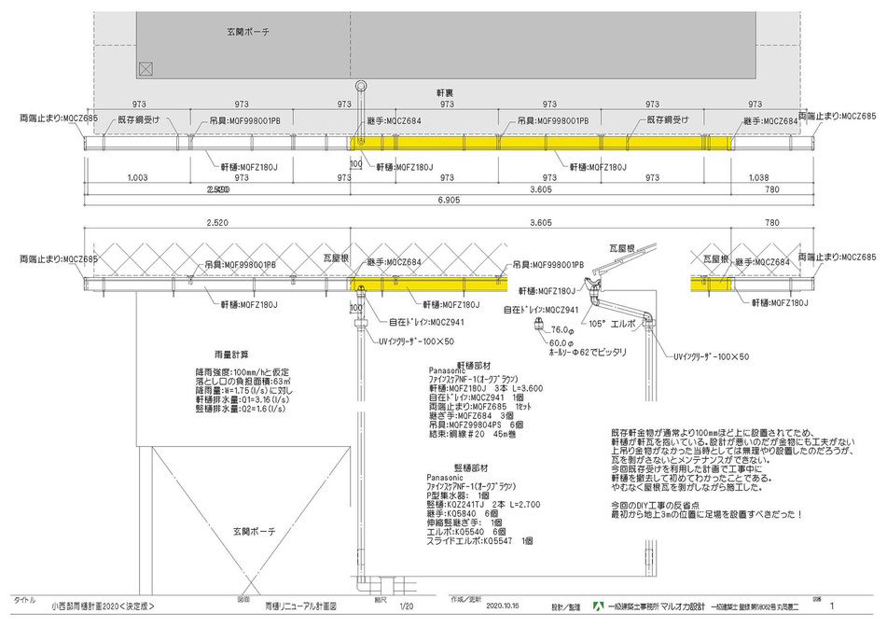Image resolution: width=887 pixels, height=627 pixels.
Task: Select the 降雨量:W=1.75(l/s) line
Action: point(243,390)
